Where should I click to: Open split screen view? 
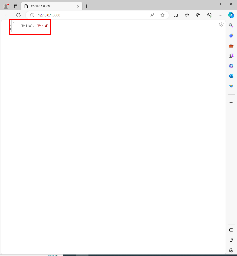coord(176,15)
